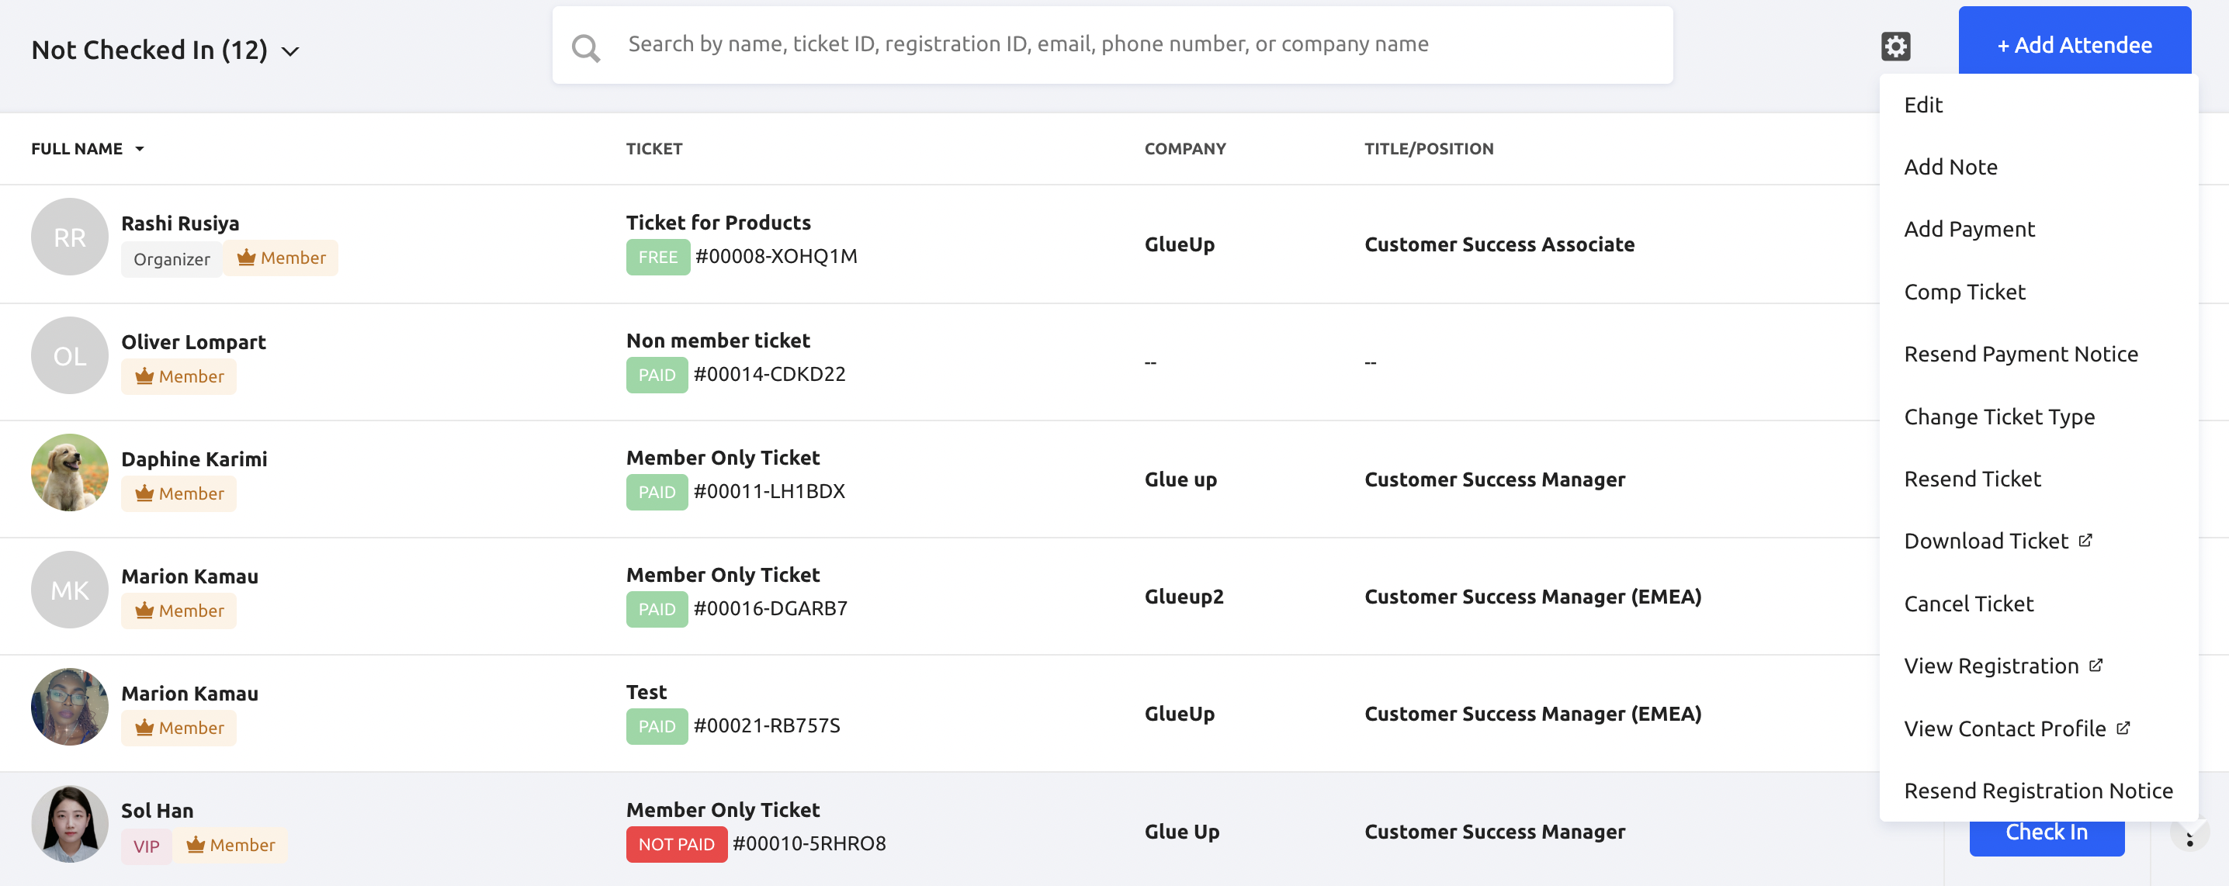Screen dimensions: 2229x886
Task: Sort using the Full Name column arrow
Action: pyautogui.click(x=140, y=149)
